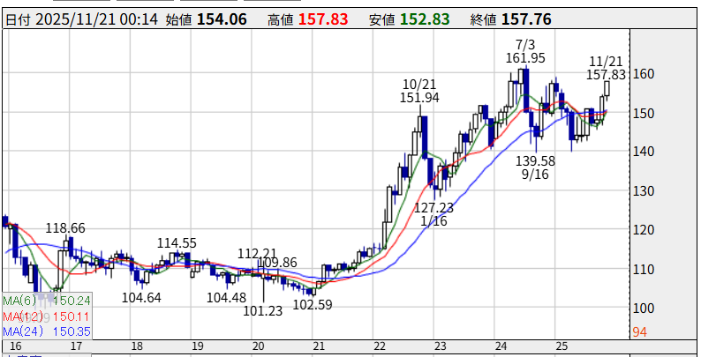This screenshot has width=701, height=357.
Task: Click the red 94 price axis label
Action: click(x=642, y=332)
